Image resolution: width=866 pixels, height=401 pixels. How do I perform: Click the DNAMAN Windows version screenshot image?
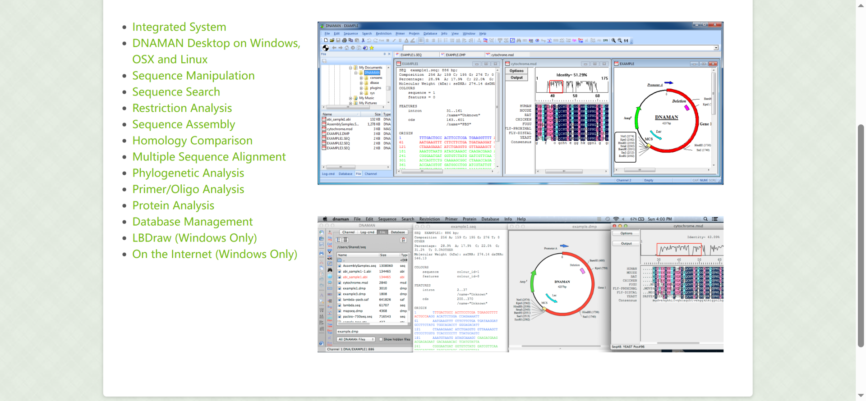click(521, 103)
